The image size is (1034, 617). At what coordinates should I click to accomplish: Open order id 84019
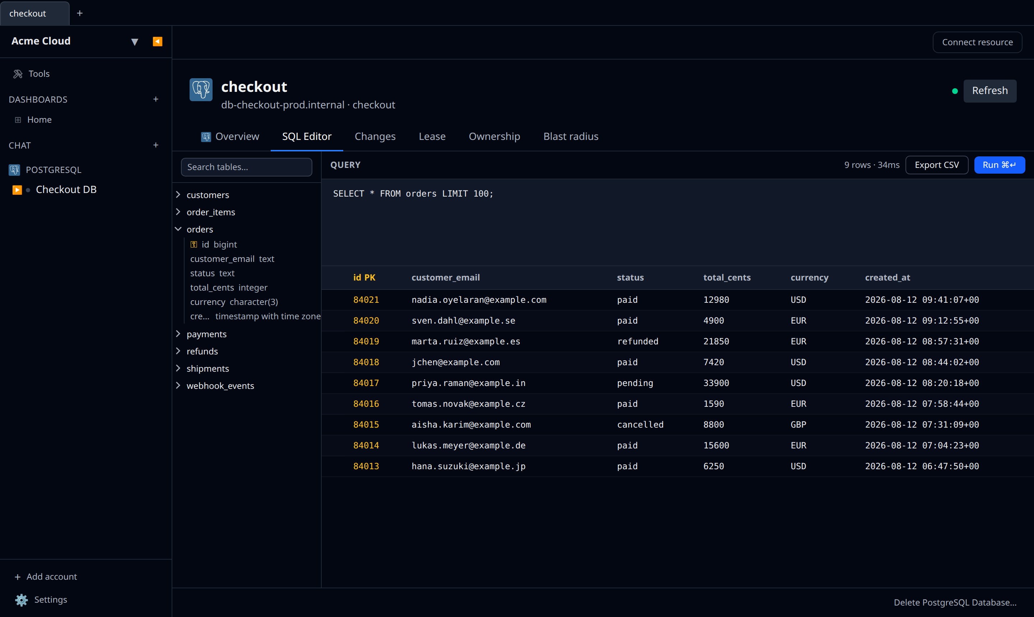tap(366, 342)
